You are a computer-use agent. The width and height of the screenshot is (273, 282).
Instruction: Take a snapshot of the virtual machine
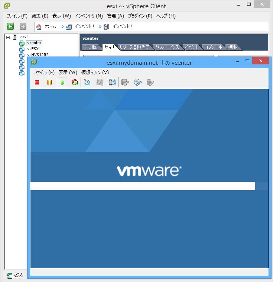pos(87,82)
